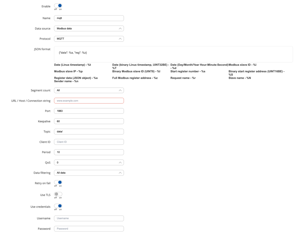Click the Topic field containing data/
The width and height of the screenshot is (297, 235).
pos(89,132)
